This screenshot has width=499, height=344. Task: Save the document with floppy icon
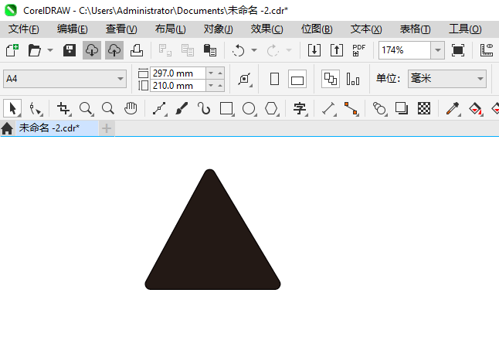tap(69, 50)
